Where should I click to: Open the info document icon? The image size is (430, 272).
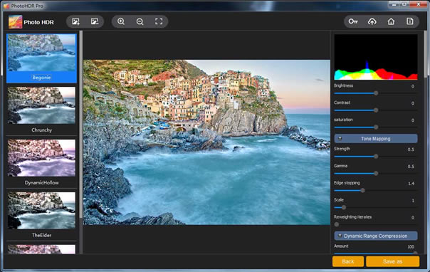coord(409,21)
